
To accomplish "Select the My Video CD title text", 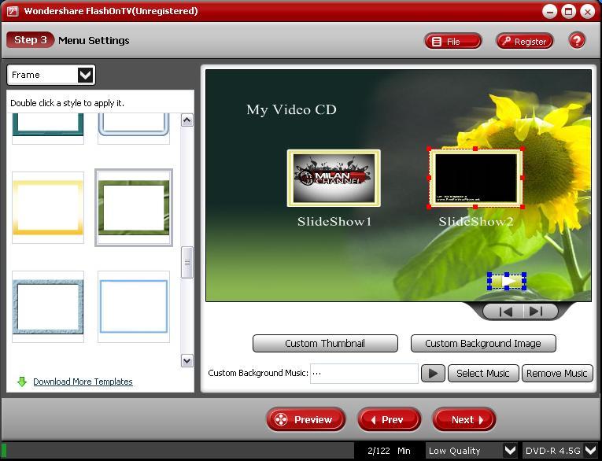I will pos(291,110).
